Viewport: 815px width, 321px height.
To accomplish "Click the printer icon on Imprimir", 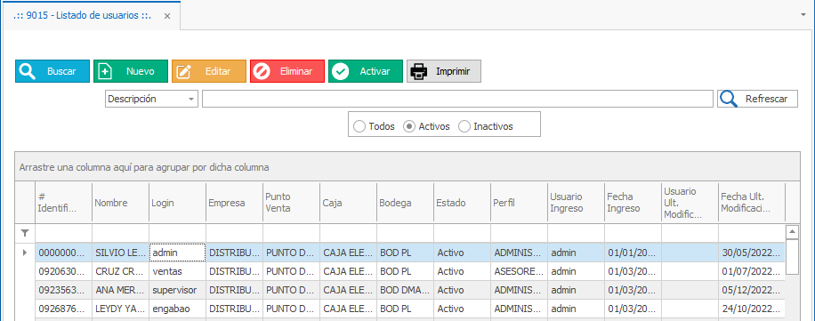I will [x=419, y=71].
